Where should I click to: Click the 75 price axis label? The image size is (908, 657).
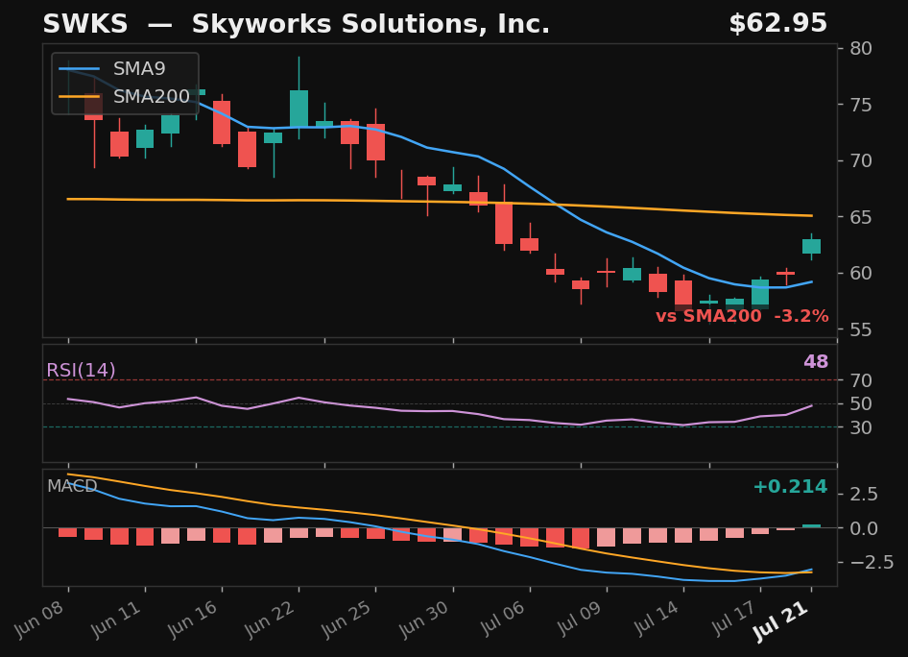pyautogui.click(x=861, y=105)
